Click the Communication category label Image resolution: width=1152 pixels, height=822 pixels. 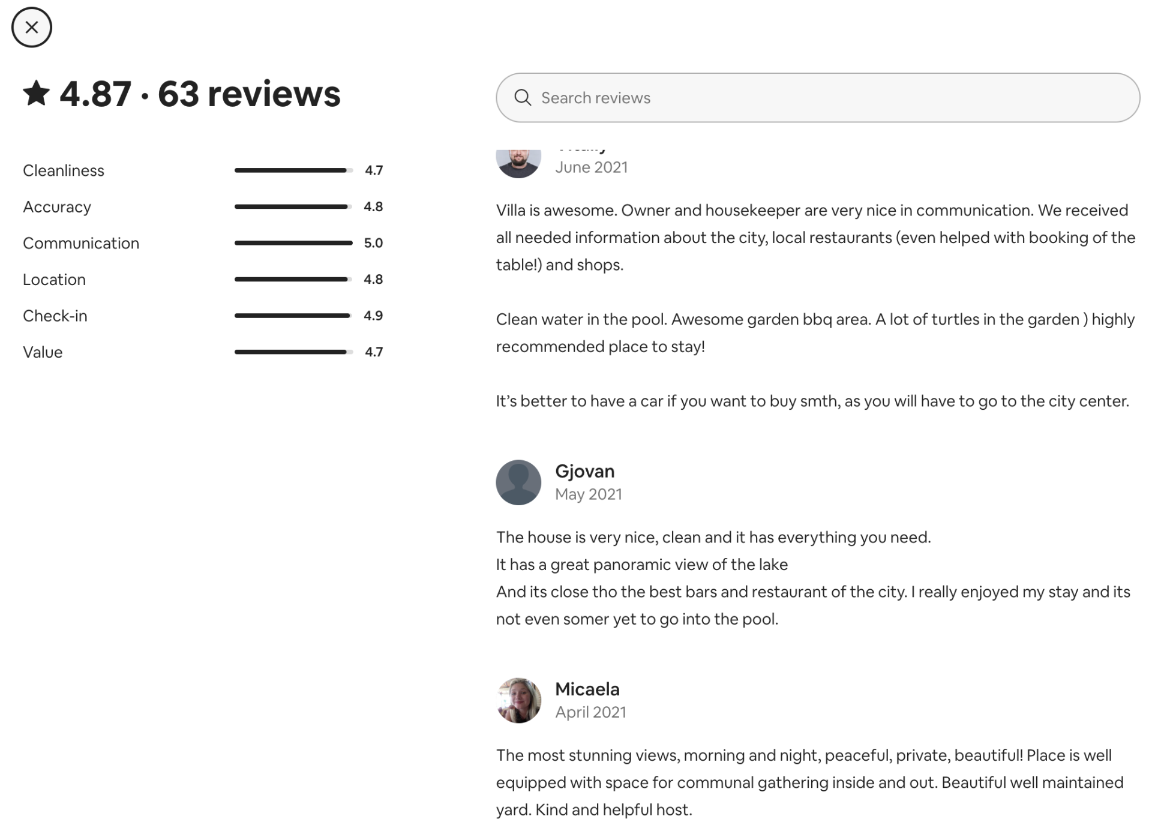81,243
